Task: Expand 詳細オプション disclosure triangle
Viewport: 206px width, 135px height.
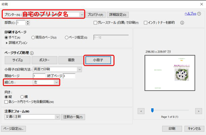Action: [7, 43]
